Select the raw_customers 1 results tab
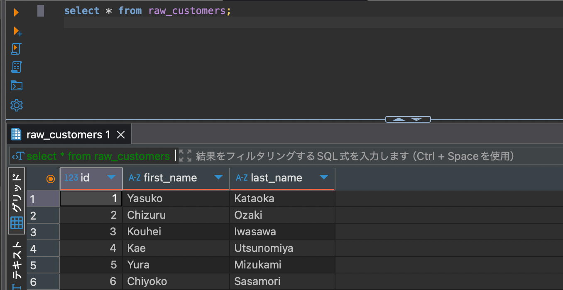 coord(69,135)
